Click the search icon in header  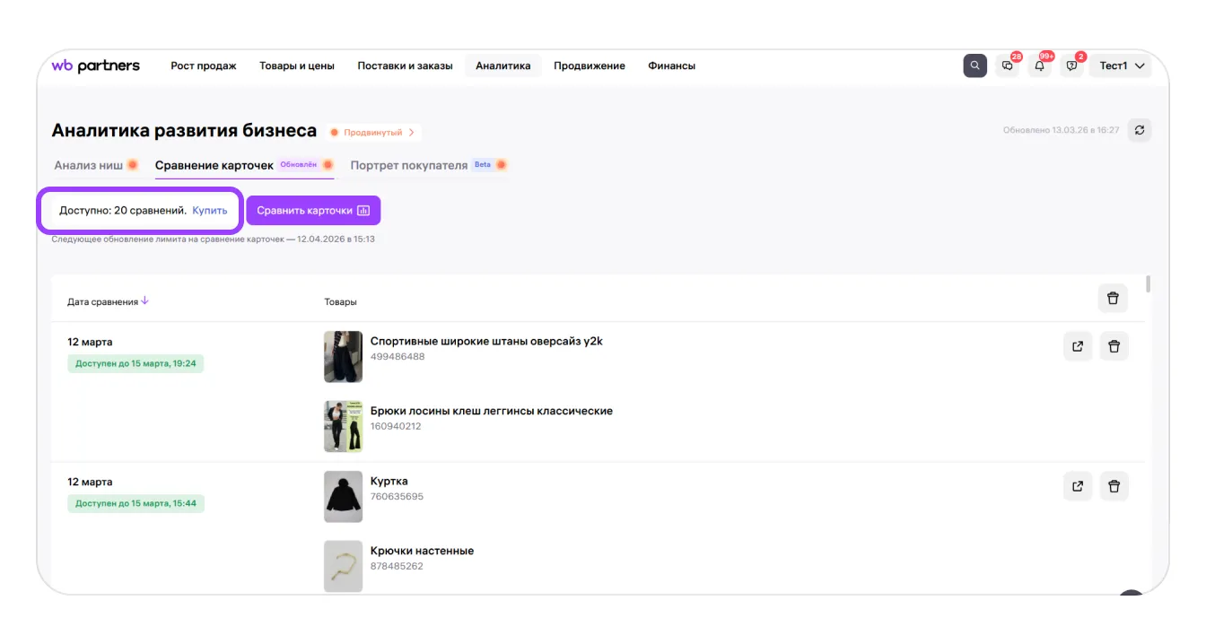pyautogui.click(x=975, y=65)
